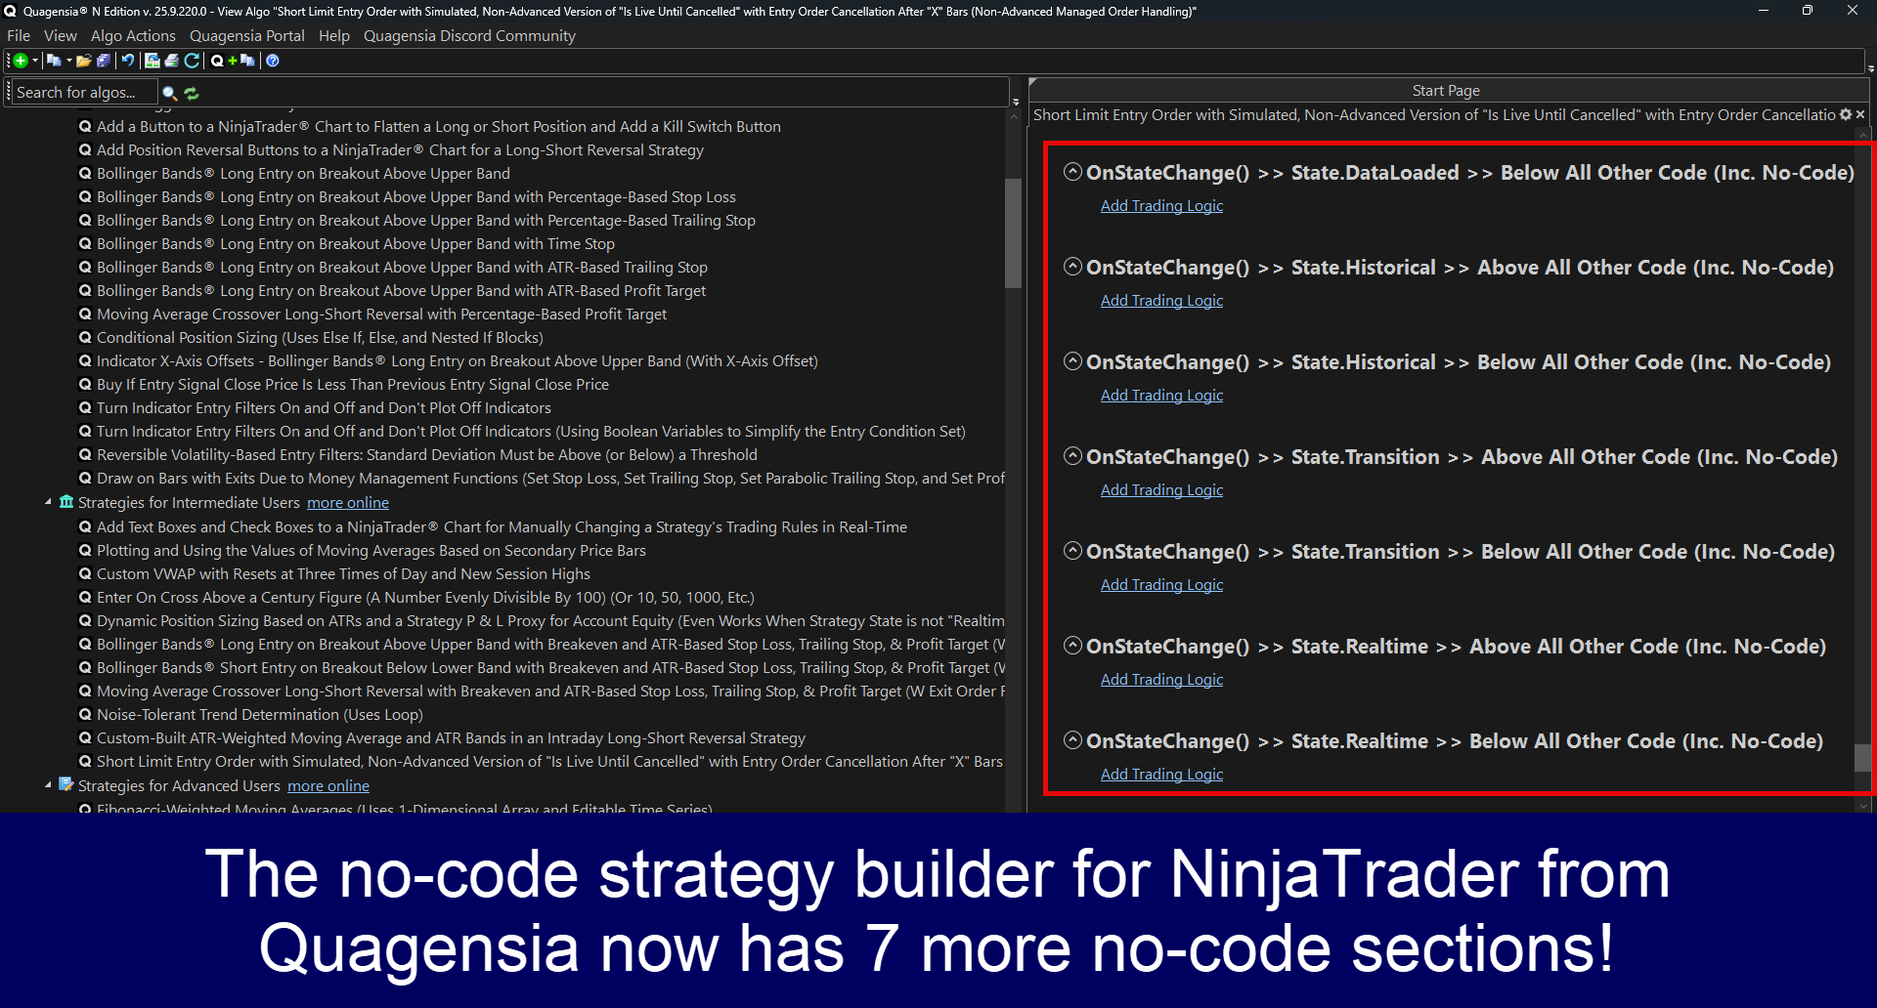Collapse the Strategies for Advanced Users tree node

[48, 785]
